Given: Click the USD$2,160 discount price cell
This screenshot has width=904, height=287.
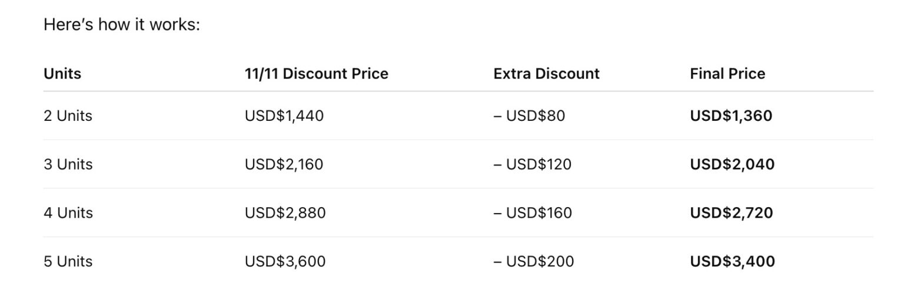Looking at the screenshot, I should (x=284, y=164).
